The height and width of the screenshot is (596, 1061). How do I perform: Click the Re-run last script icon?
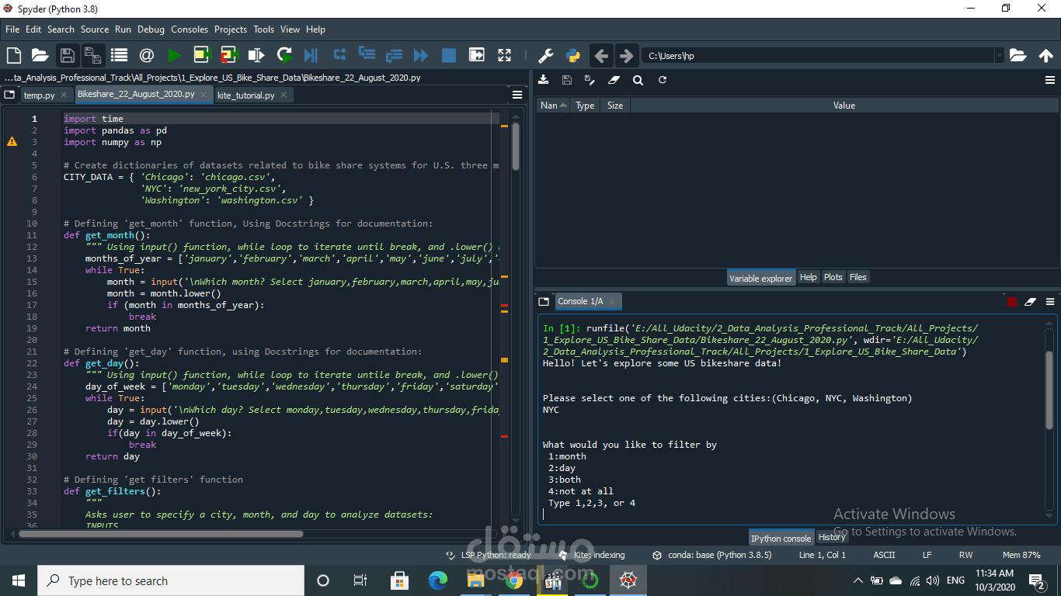click(x=284, y=55)
